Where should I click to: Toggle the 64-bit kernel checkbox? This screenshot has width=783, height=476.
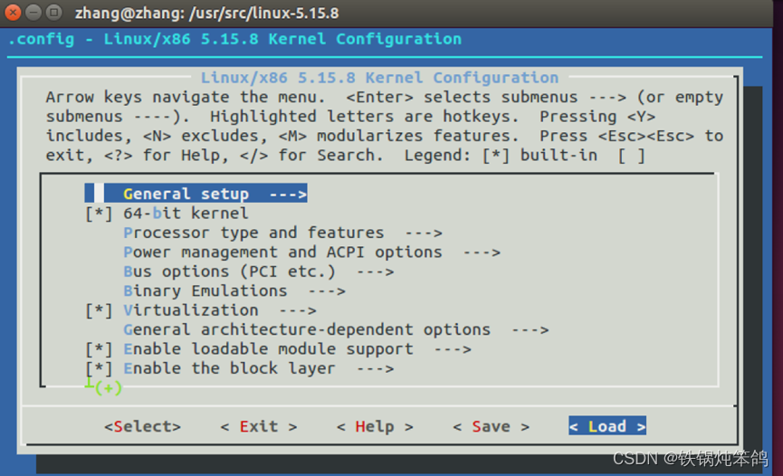(x=99, y=214)
